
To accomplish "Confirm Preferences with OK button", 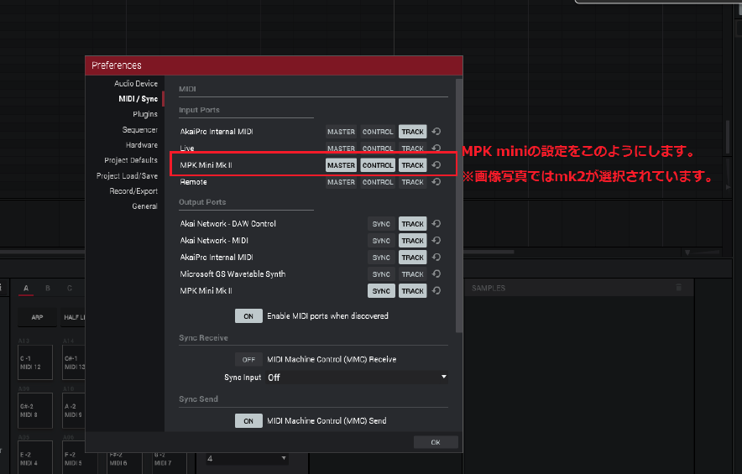I will click(x=436, y=442).
